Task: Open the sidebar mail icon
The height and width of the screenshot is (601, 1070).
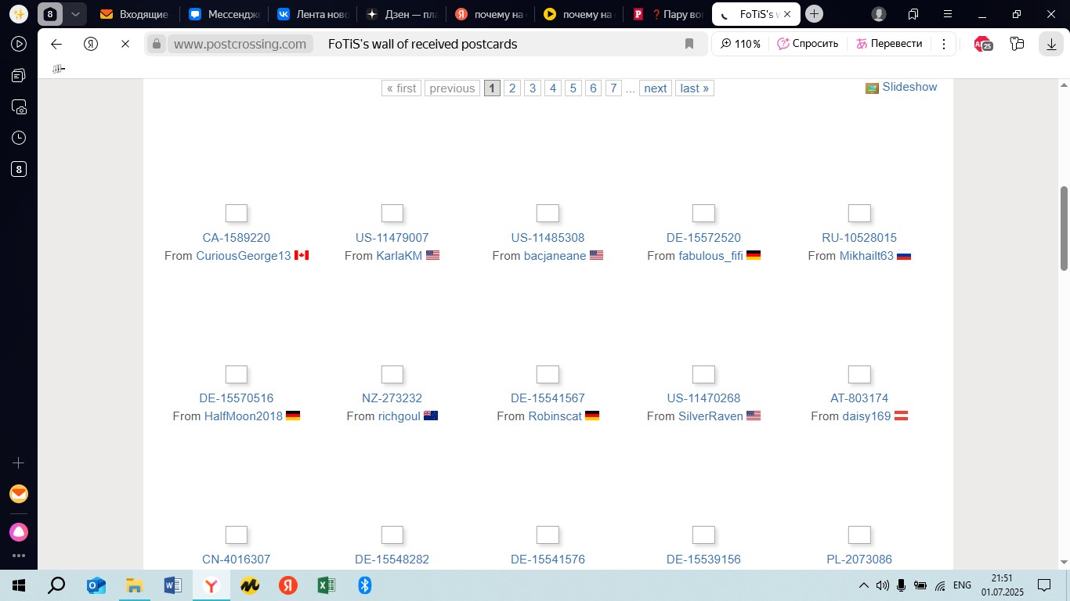Action: pyautogui.click(x=19, y=494)
